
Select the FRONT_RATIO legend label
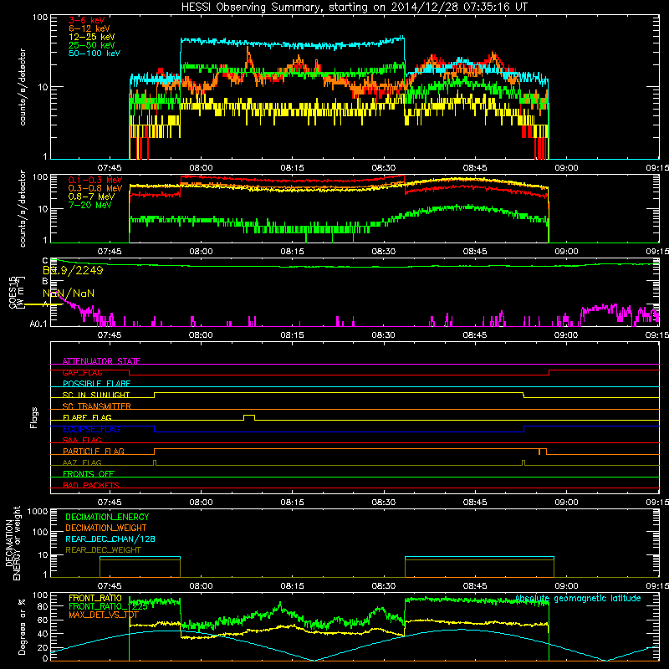[95, 598]
